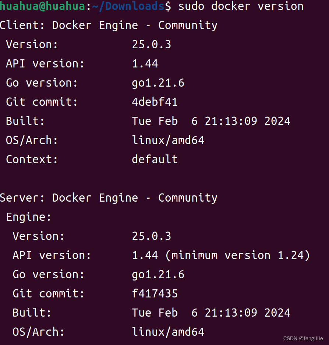Select the Git commit hash "f417435"
Viewport: 329px width, 345px height.
(x=155, y=293)
